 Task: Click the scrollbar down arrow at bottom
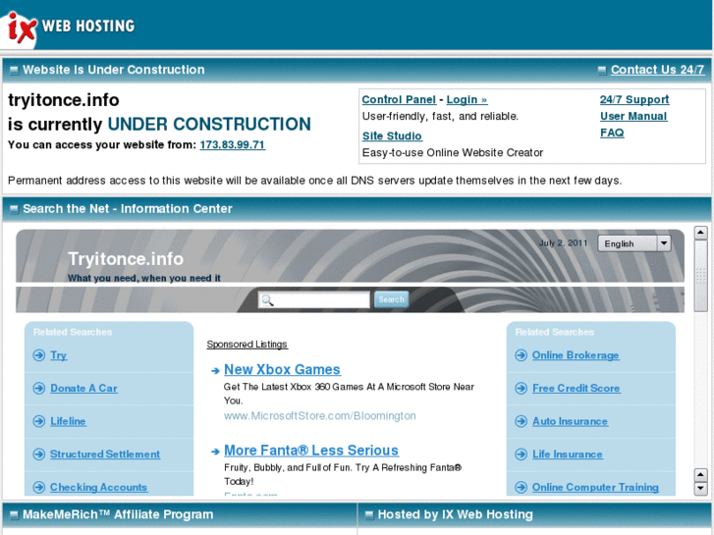[x=701, y=489]
